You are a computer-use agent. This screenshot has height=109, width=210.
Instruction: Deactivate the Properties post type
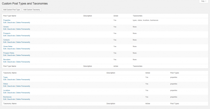point(11,22)
